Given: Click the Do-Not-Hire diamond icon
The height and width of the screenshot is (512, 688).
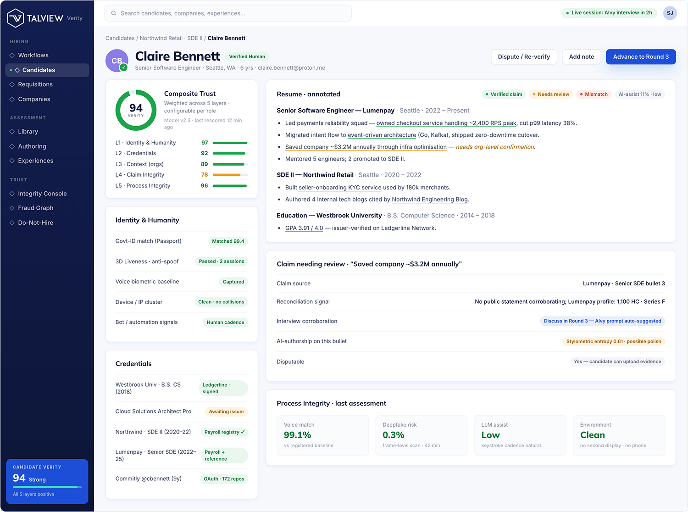Looking at the screenshot, I should point(12,223).
